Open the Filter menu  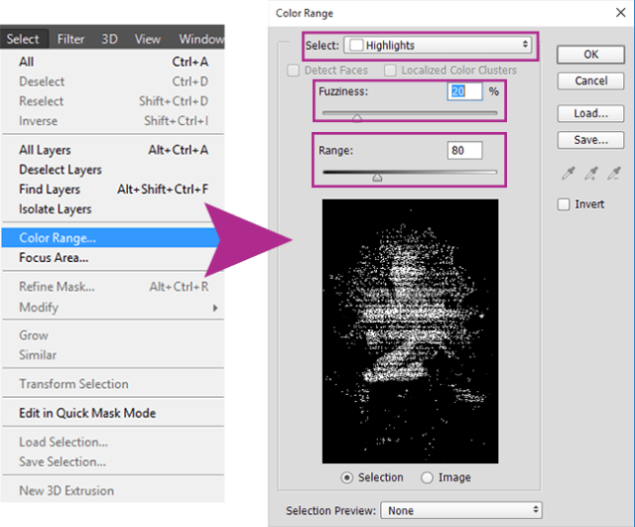(70, 40)
